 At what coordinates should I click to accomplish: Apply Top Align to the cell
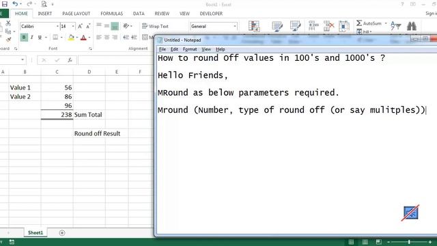(99, 26)
